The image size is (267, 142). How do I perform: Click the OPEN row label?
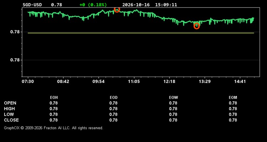pyautogui.click(x=10, y=103)
